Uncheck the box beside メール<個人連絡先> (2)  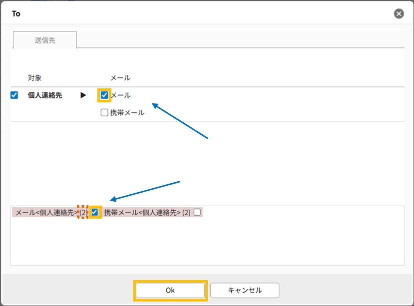[95, 212]
